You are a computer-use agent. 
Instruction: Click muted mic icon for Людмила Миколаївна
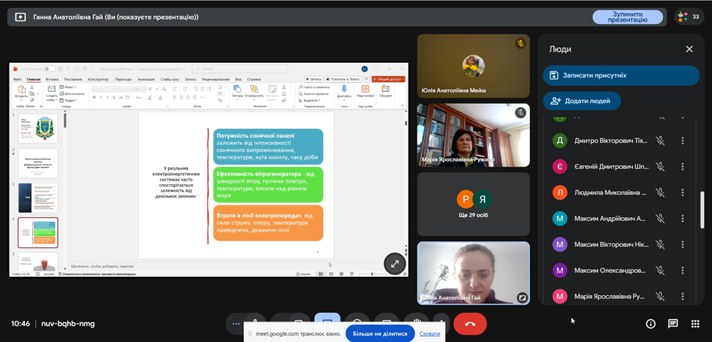(x=660, y=193)
